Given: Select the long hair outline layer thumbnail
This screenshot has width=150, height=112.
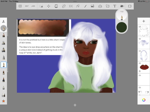Looking at the screenshot, I should tap(144, 55).
